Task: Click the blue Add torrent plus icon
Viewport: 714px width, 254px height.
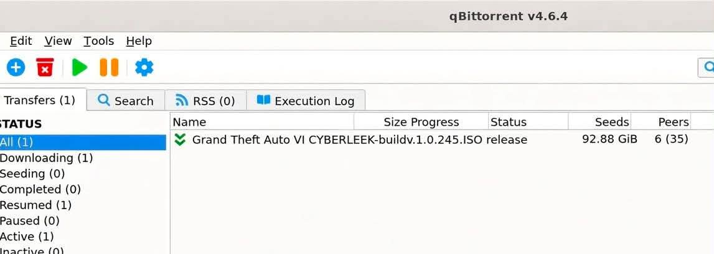Action: tap(16, 67)
